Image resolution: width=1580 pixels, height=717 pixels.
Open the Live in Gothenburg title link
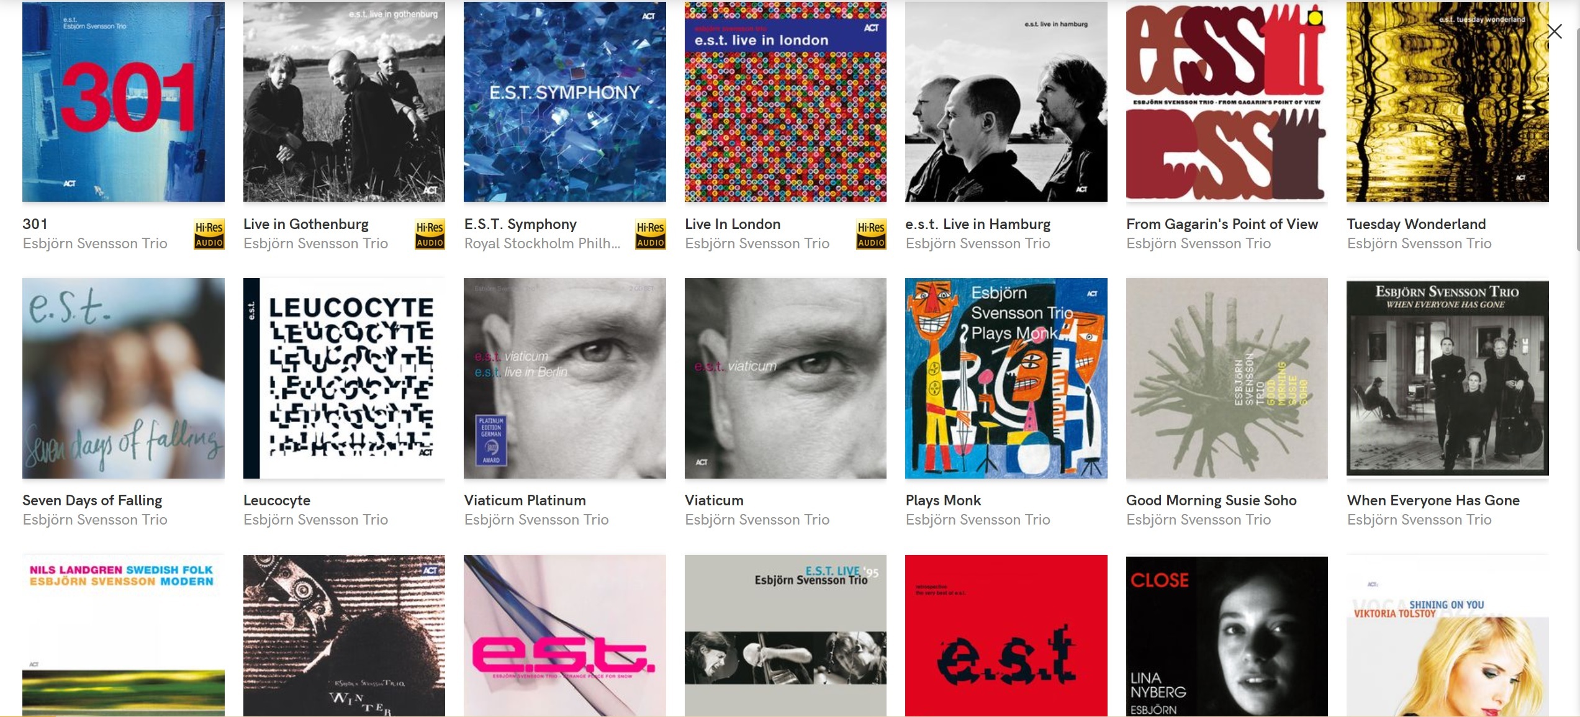point(306,224)
